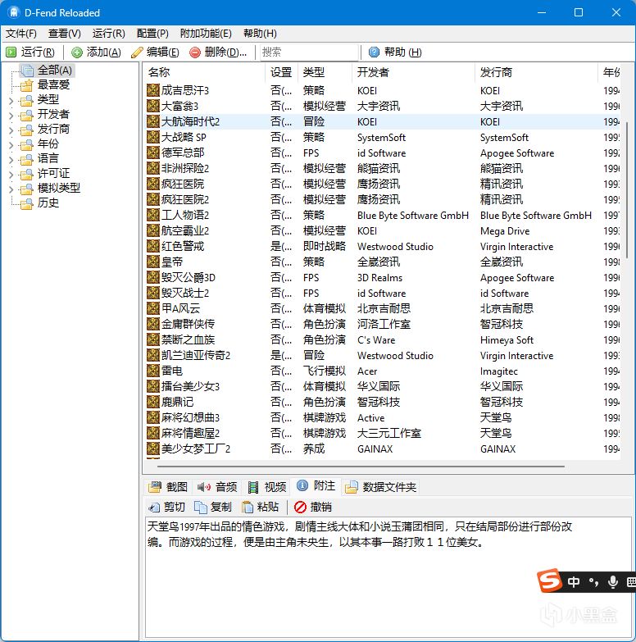This screenshot has height=642, width=636.
Task: Select the 甲A风云 game row
Action: click(383, 308)
